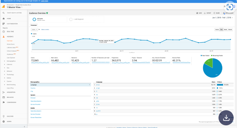Select Hourly chart granularity

217,29
